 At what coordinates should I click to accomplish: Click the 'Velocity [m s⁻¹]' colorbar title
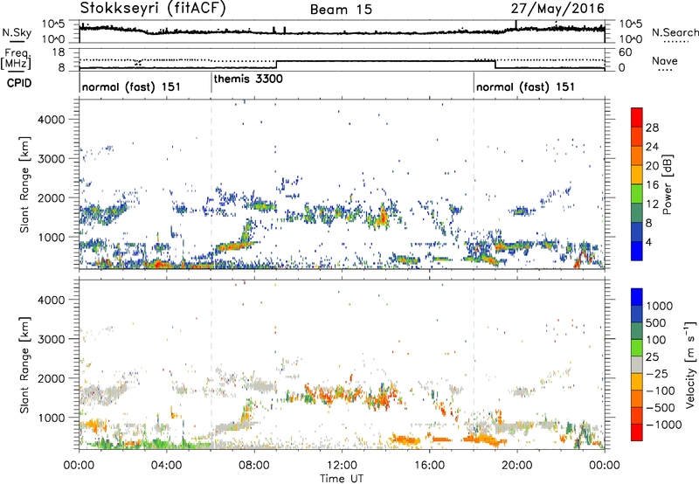[x=690, y=364]
